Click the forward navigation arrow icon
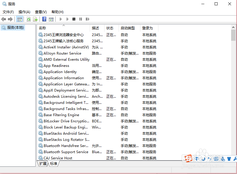This screenshot has height=174, width=237. tap(11, 19)
